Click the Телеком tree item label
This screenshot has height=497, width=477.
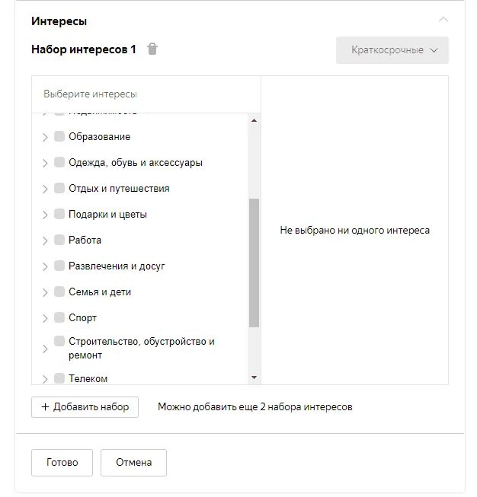[x=88, y=378]
